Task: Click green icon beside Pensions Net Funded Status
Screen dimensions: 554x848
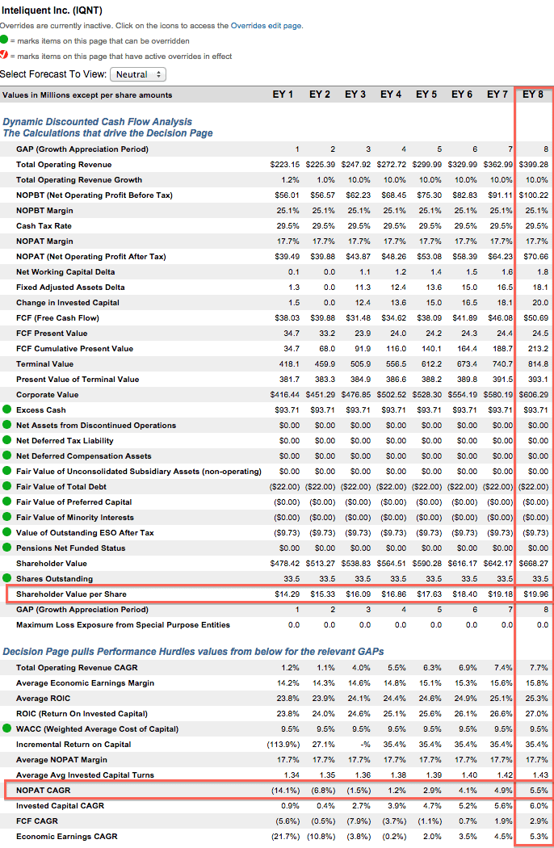Action: pyautogui.click(x=7, y=548)
